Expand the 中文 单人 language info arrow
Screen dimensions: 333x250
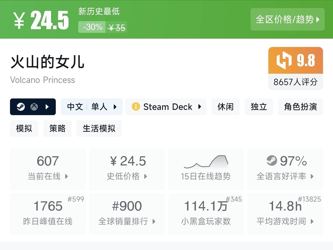click(115, 107)
